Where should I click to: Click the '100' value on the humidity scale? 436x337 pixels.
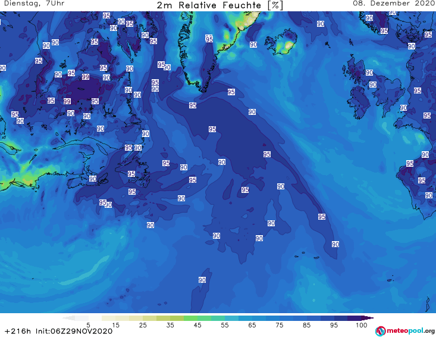click(362, 325)
